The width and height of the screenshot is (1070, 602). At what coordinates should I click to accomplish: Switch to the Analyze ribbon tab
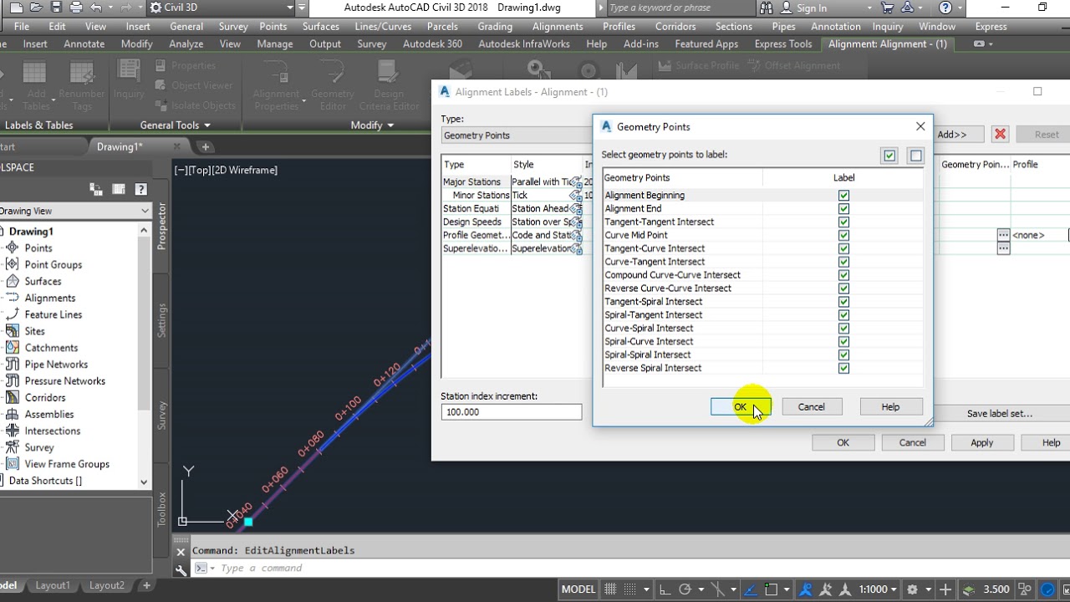186,43
